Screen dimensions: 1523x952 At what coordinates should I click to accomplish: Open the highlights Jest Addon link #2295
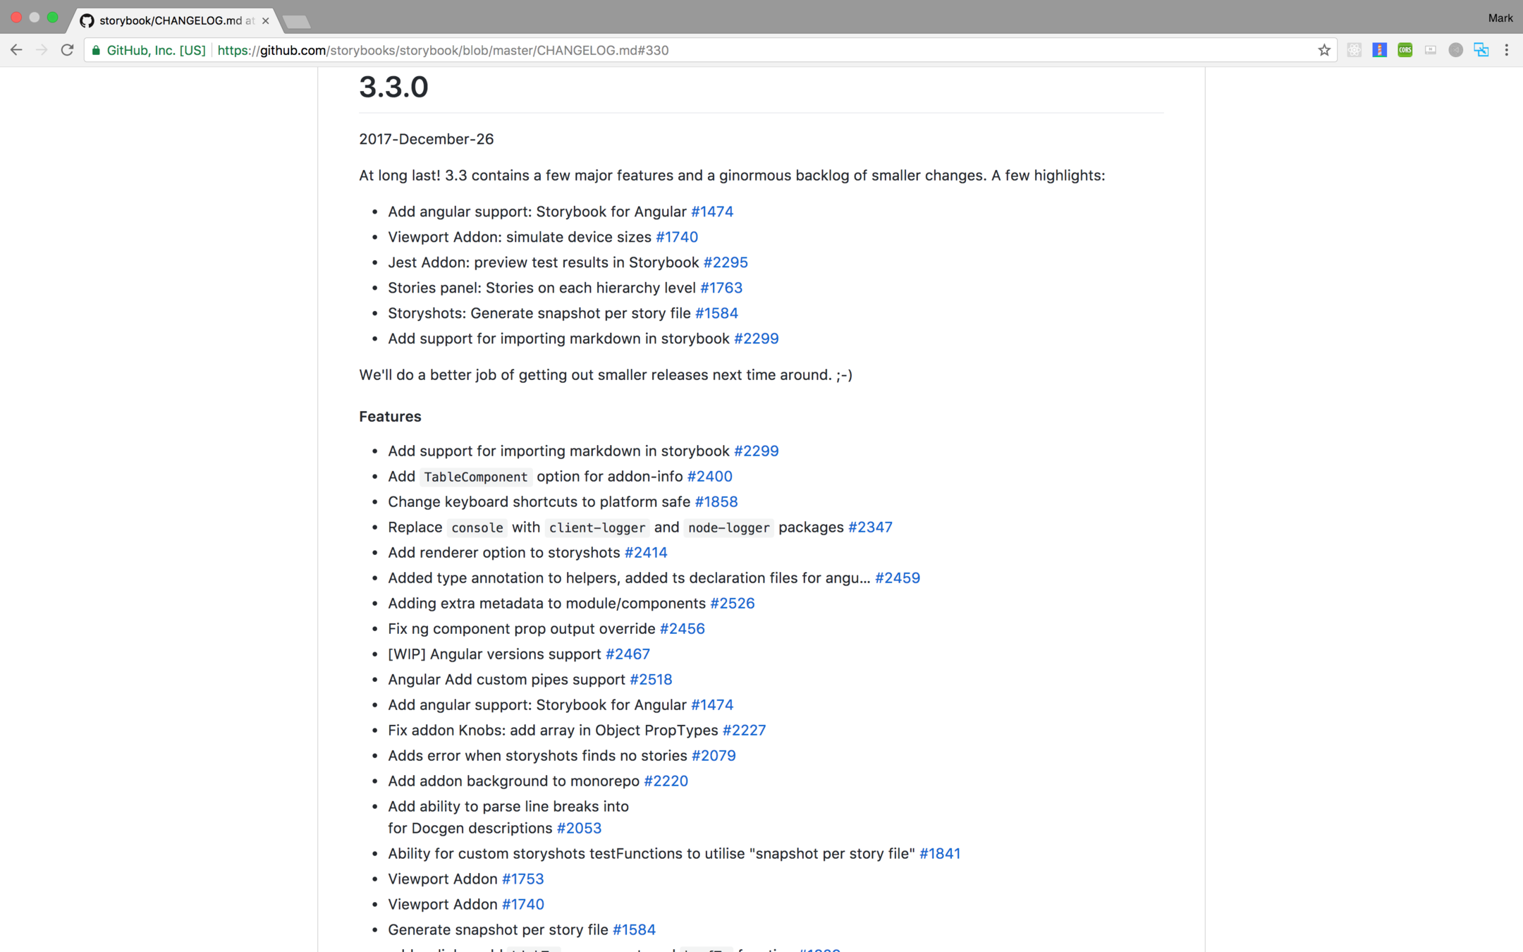[x=725, y=262]
